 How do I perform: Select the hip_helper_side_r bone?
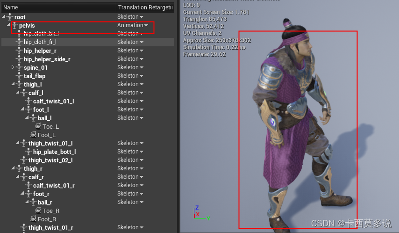47,59
